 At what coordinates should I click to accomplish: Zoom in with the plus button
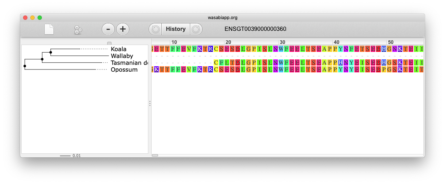click(123, 29)
